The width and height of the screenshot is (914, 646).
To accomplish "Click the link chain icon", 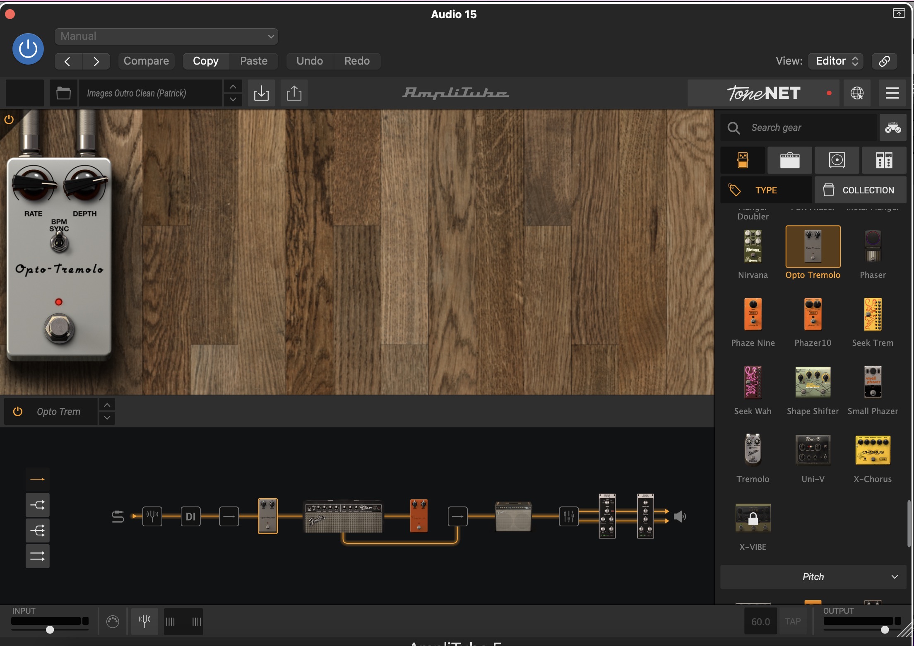I will click(885, 61).
